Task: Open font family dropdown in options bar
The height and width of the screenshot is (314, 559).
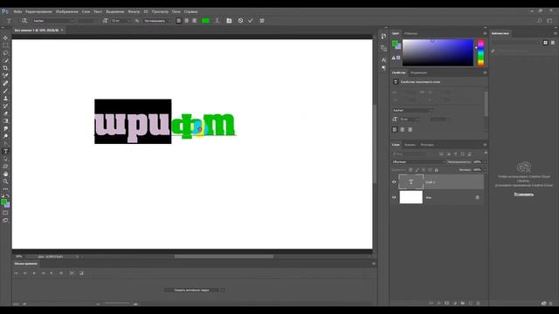Action: (53, 21)
